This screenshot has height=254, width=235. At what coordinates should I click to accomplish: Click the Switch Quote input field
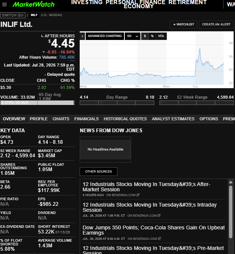click(x=13, y=15)
